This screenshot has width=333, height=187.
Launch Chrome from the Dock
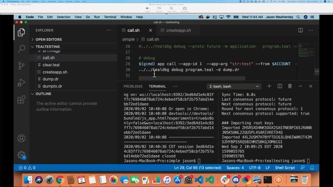point(60,180)
